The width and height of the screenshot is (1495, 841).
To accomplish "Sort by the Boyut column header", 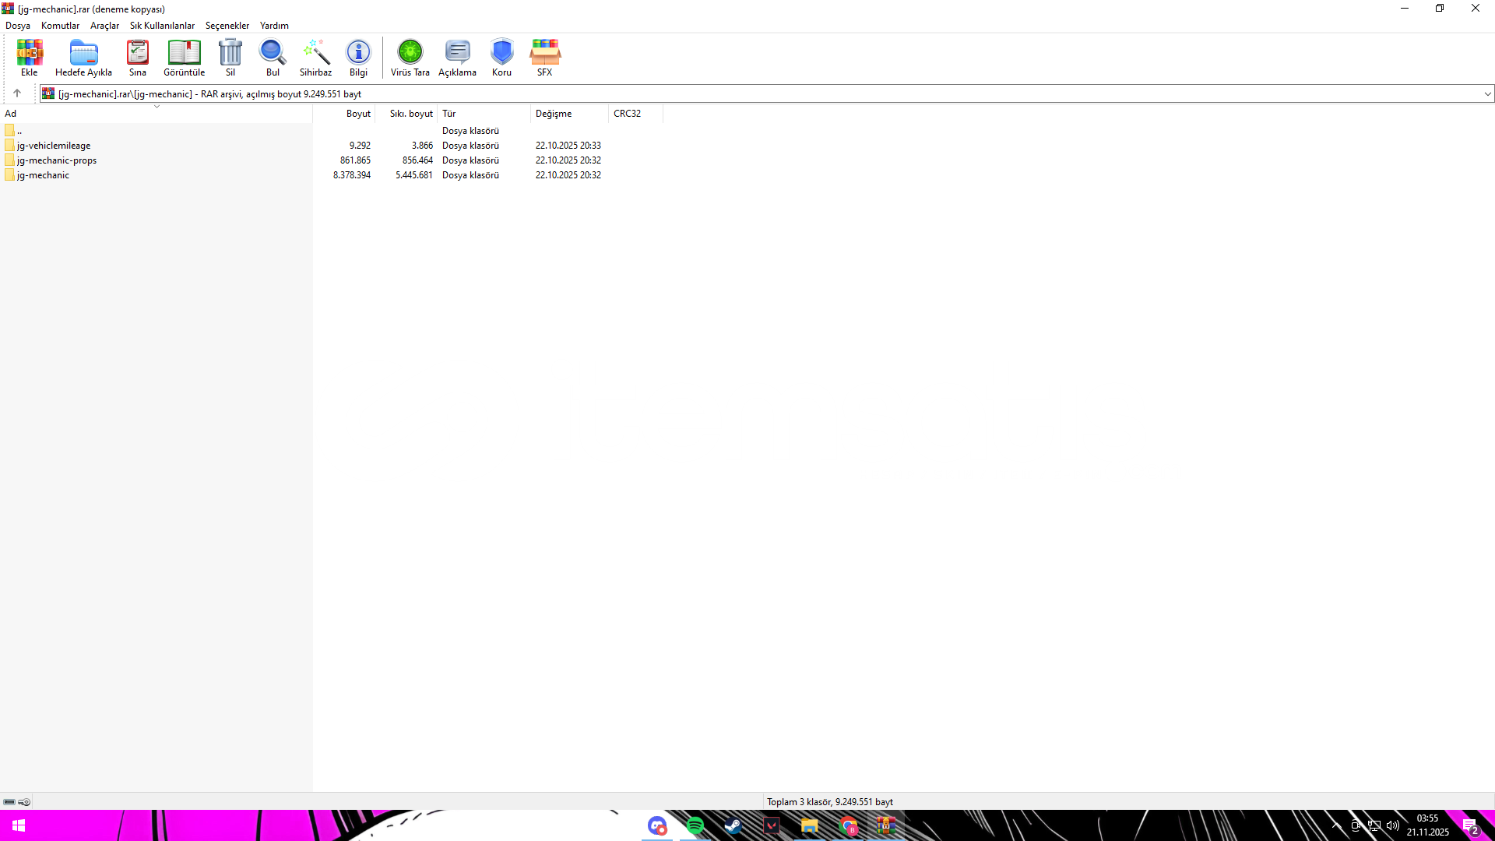I will 358,114.
